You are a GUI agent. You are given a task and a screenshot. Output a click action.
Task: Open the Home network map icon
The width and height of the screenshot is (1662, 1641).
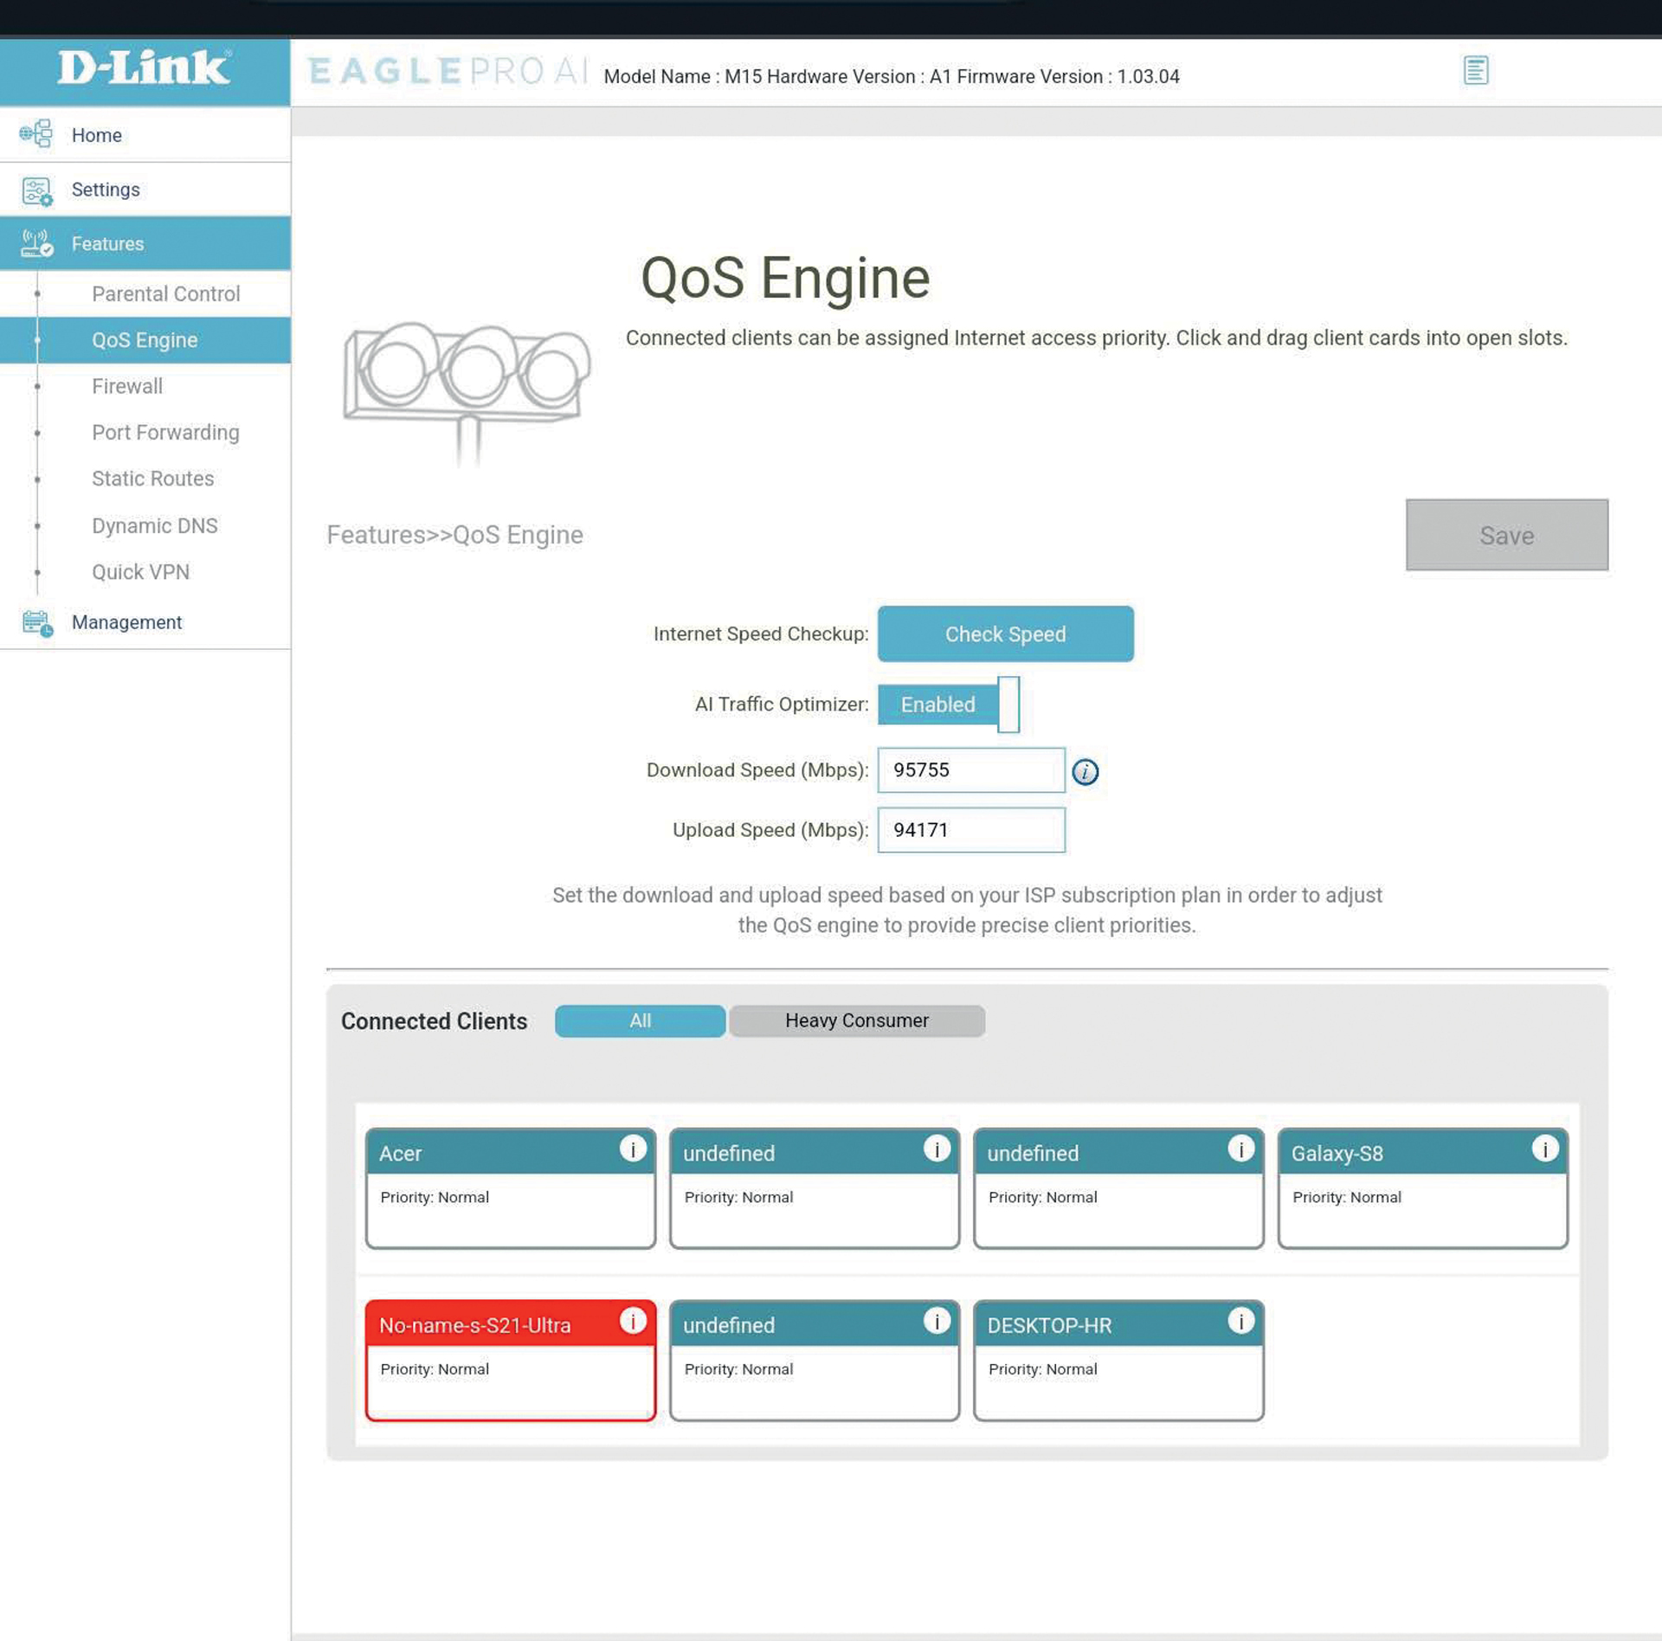coord(36,134)
